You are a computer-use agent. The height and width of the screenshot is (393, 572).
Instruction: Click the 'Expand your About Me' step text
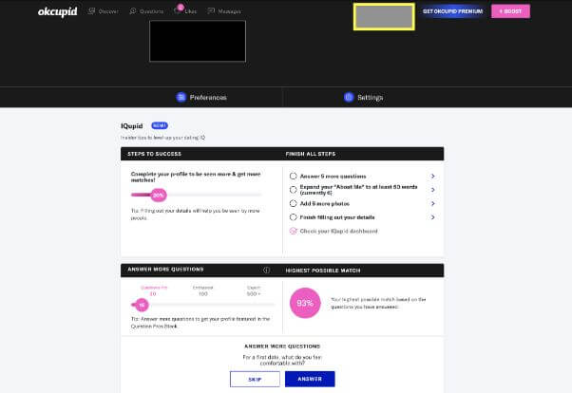pos(358,190)
